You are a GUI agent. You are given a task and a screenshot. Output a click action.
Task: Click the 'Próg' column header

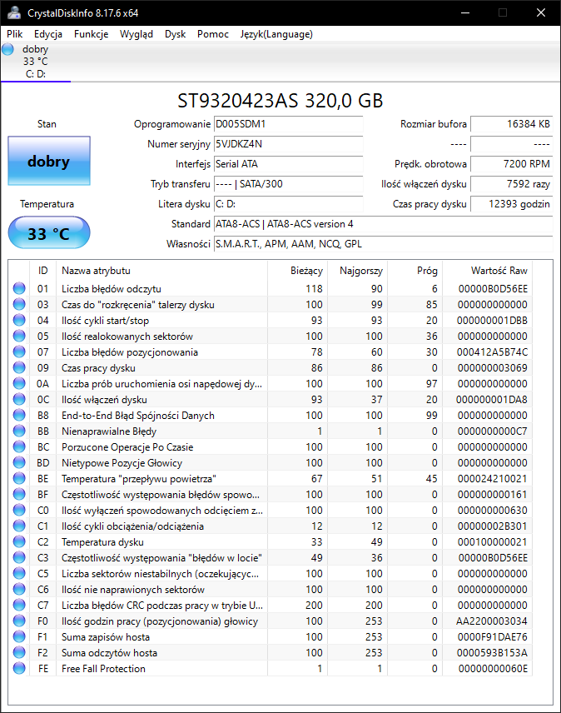point(415,271)
